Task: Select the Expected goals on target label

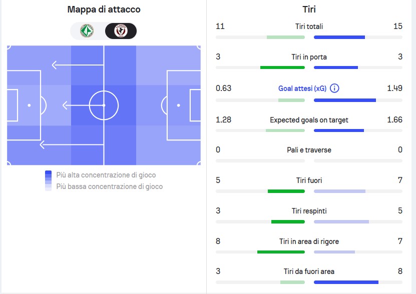Action: [x=309, y=120]
